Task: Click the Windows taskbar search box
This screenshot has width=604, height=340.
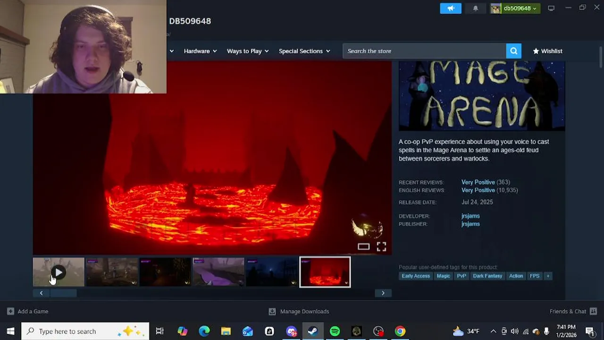Action: (85, 331)
